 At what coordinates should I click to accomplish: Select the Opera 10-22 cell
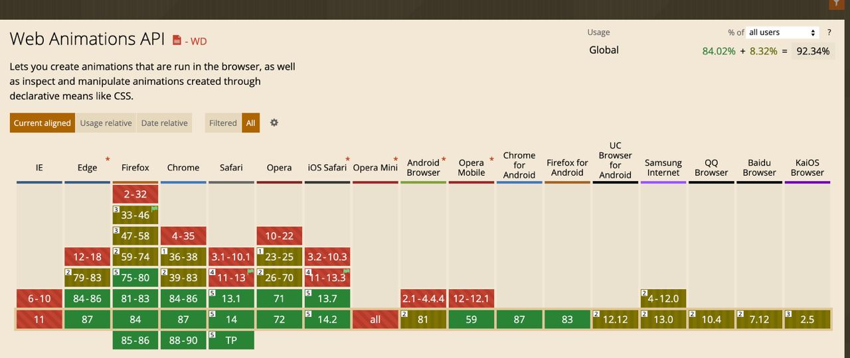(x=279, y=236)
